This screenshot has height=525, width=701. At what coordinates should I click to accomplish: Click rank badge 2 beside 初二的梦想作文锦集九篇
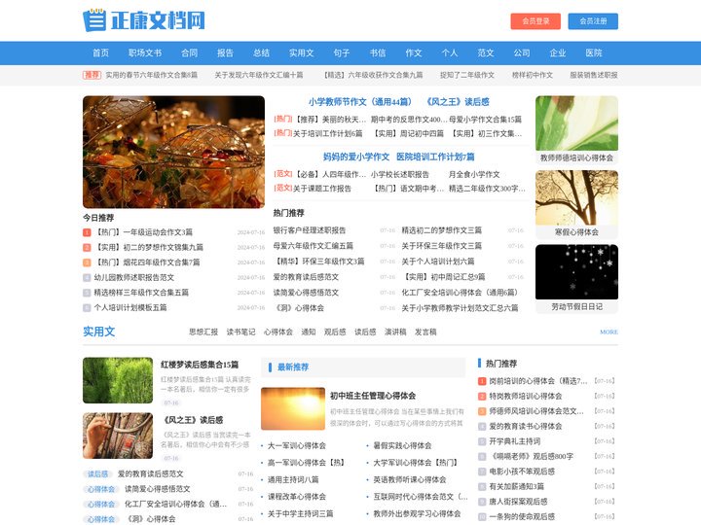click(87, 247)
